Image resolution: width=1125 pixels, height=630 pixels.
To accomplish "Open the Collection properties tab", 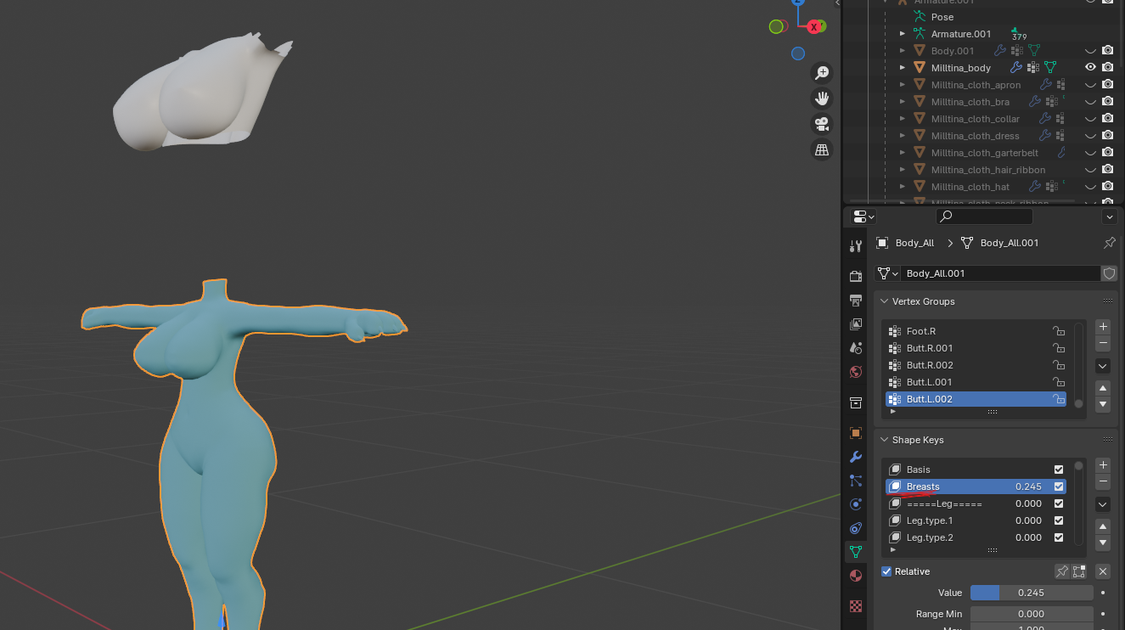I will 856,402.
